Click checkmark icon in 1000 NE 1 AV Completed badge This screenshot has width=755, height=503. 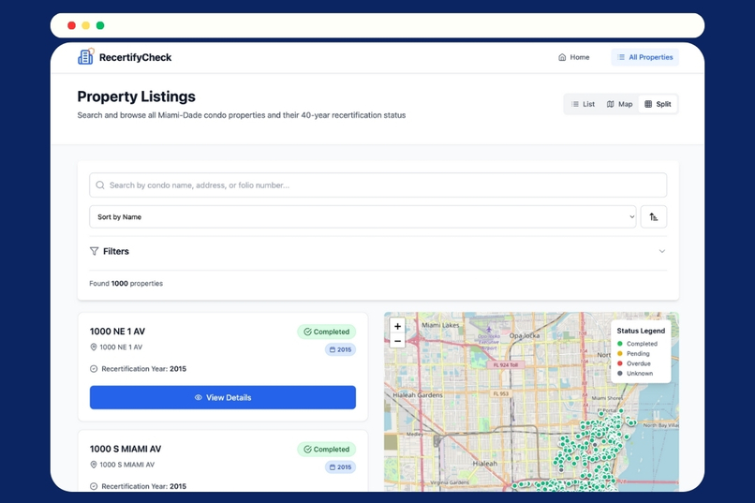[307, 332]
